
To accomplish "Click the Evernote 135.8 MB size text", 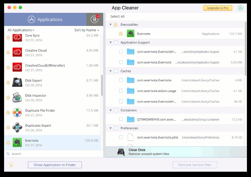I will point(91,140).
